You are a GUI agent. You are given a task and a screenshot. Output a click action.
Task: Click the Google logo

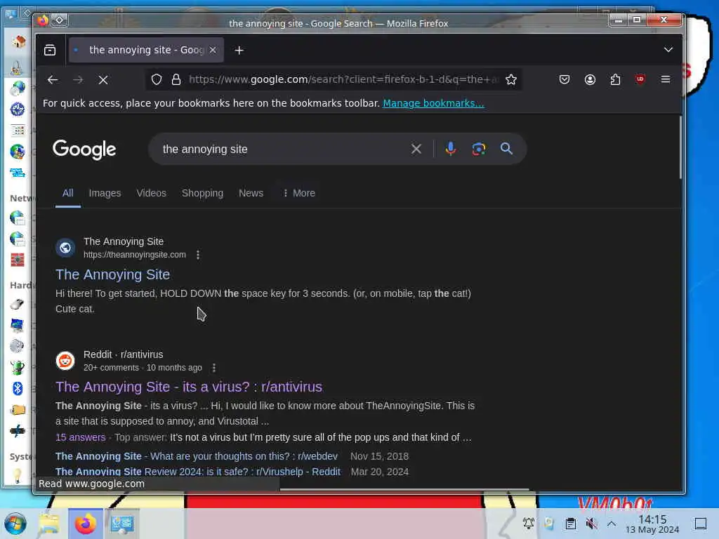84,149
